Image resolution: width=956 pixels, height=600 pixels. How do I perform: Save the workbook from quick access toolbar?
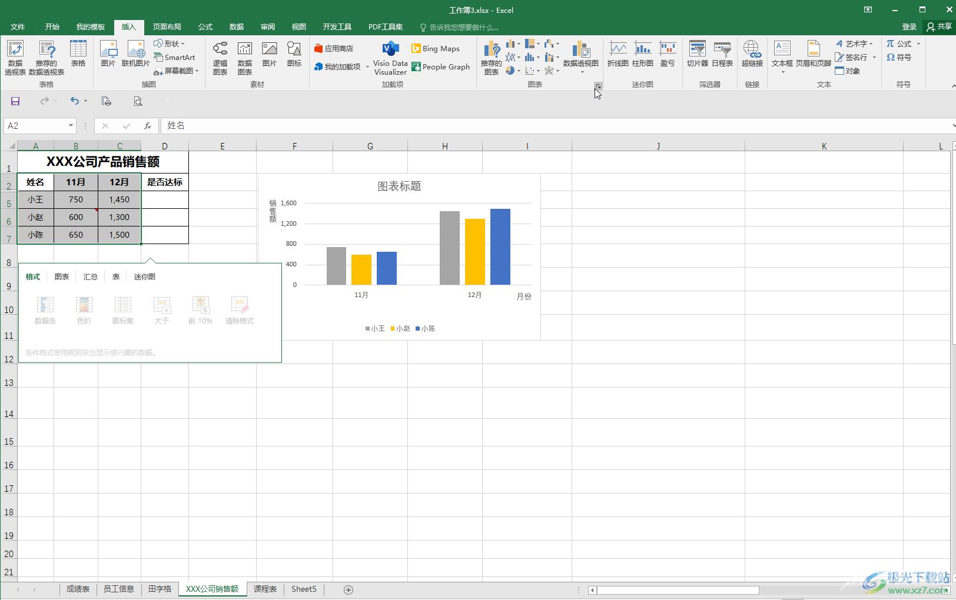point(15,101)
